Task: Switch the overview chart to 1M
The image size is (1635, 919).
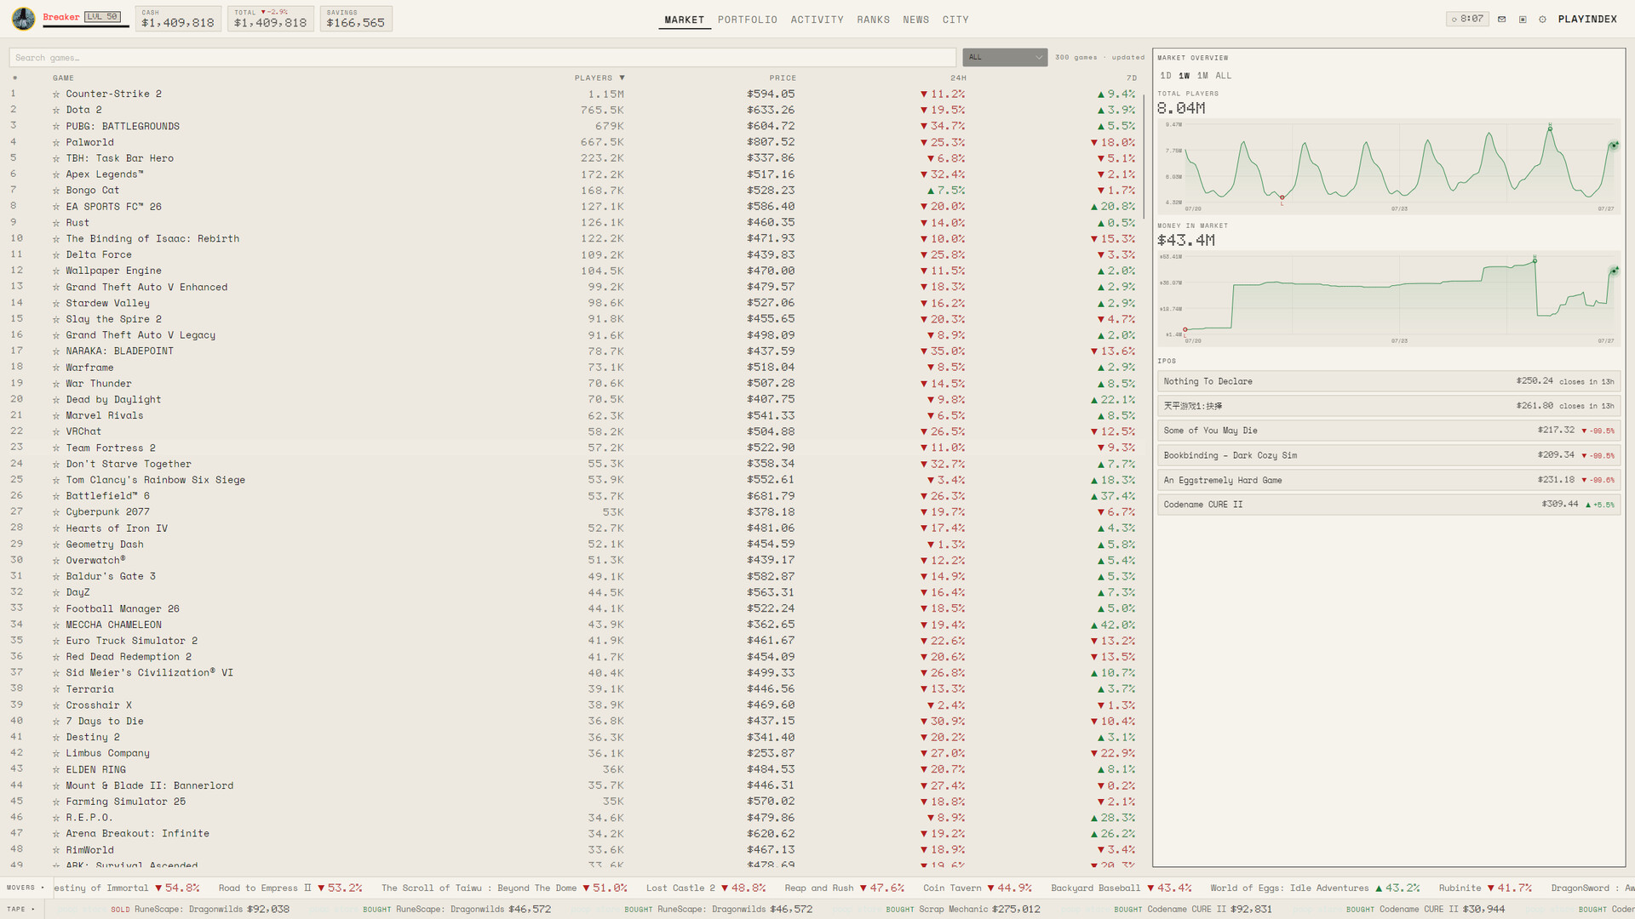Action: pos(1202,76)
